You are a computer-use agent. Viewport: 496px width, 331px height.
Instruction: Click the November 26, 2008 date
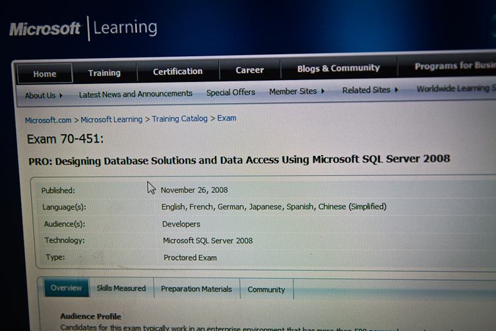point(194,190)
